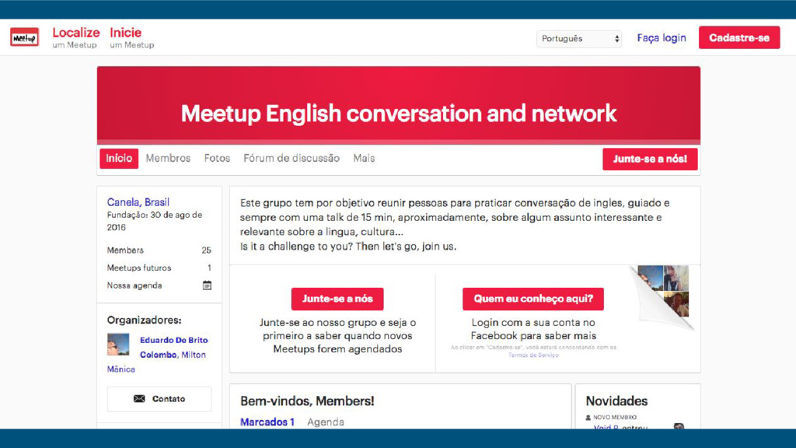Viewport: 796px width, 448px height.
Task: Open the Fotos tab
Action: point(217,159)
